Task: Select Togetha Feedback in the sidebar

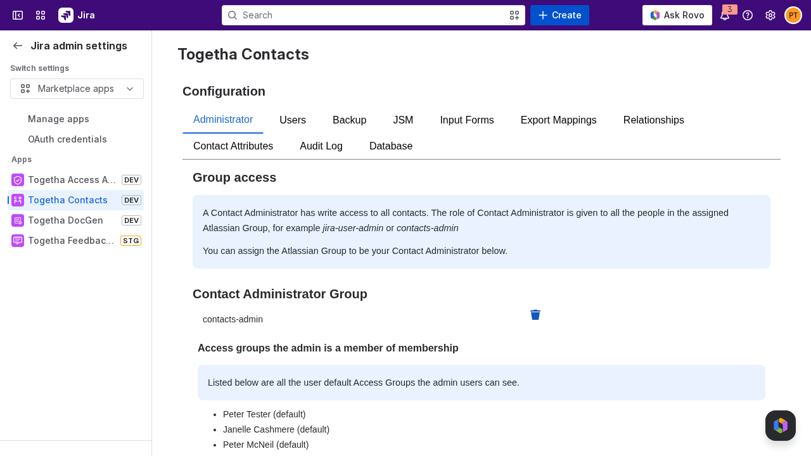Action: [75, 241]
